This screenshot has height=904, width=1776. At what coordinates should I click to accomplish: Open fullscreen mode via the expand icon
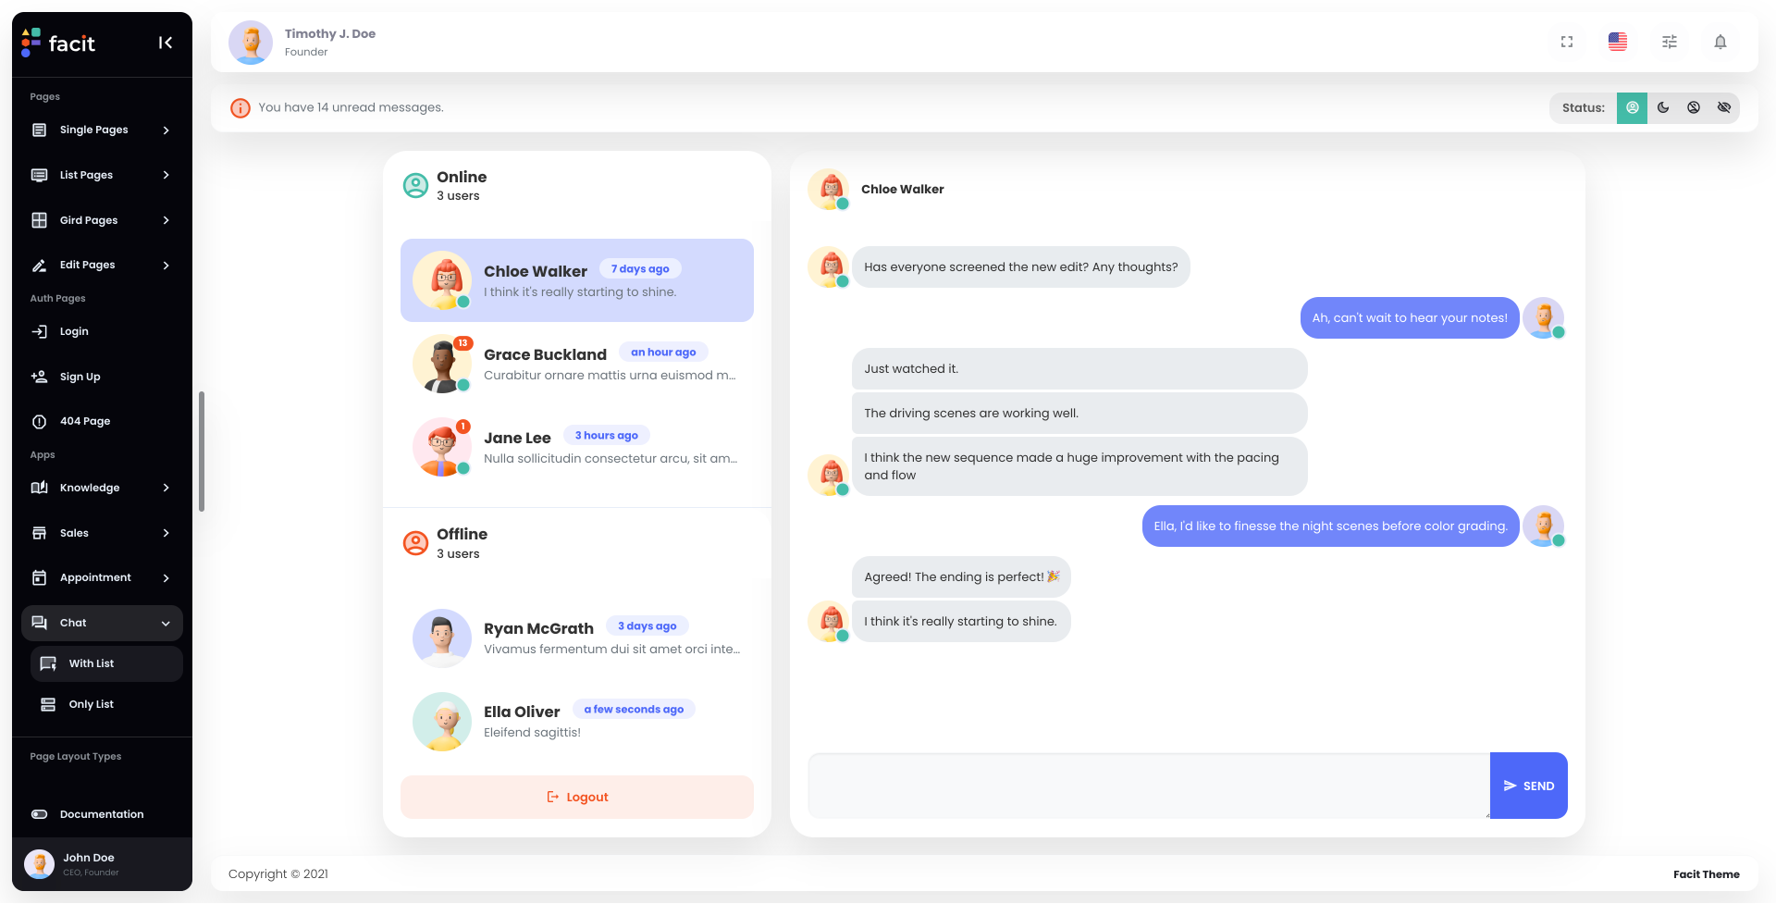click(1567, 42)
